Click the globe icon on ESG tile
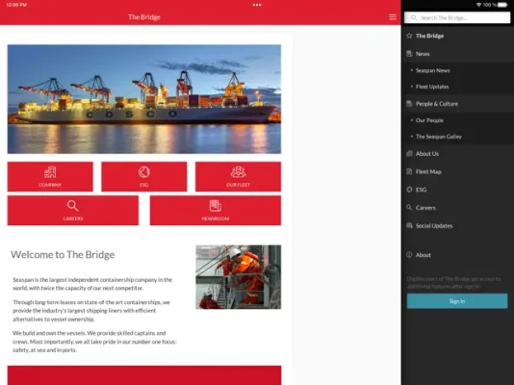The width and height of the screenshot is (514, 385). tap(144, 172)
